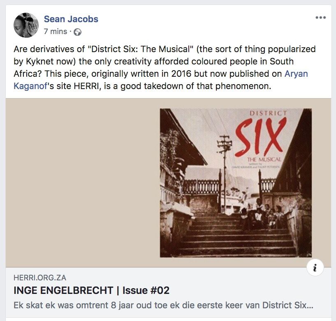Open 'INGE ENGELBRECHT | Issue #02' article title
Image resolution: width=336 pixels, height=321 pixels.
point(91,290)
